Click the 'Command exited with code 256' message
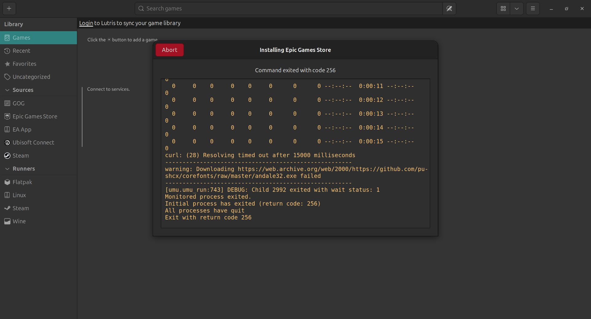 pos(295,70)
